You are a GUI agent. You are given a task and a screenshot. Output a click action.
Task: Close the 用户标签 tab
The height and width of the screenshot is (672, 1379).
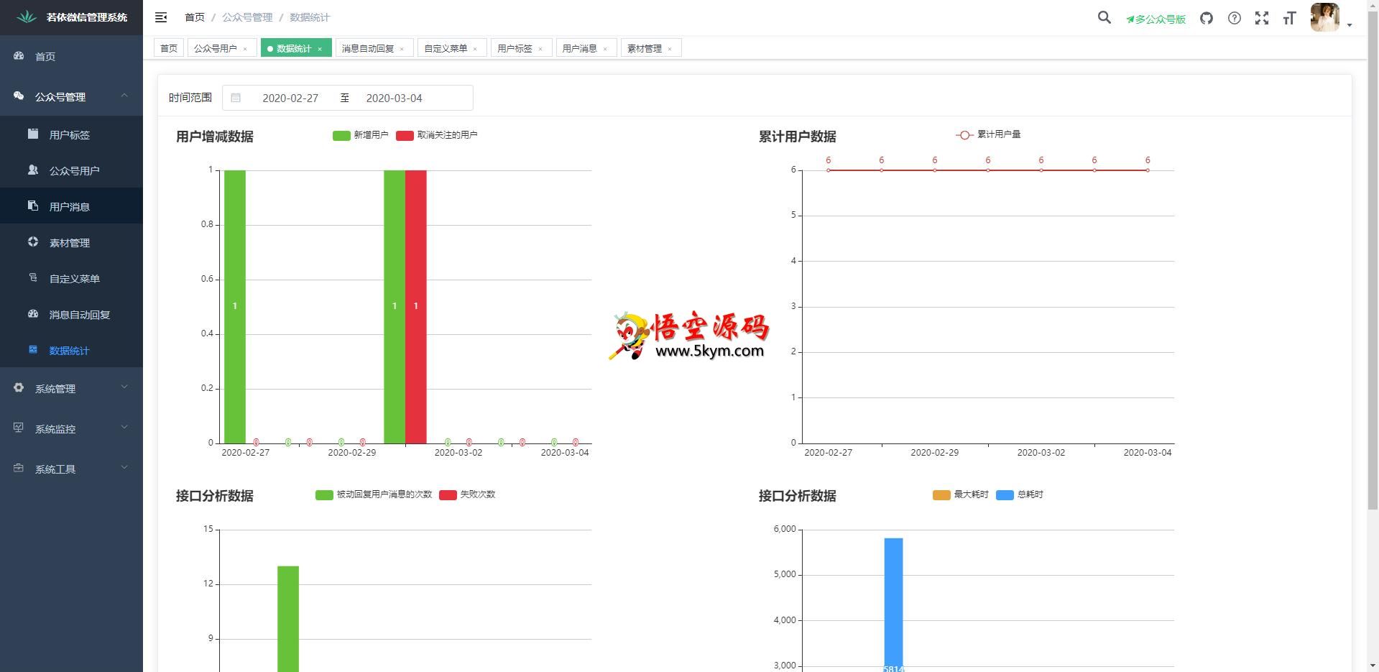[x=540, y=49]
